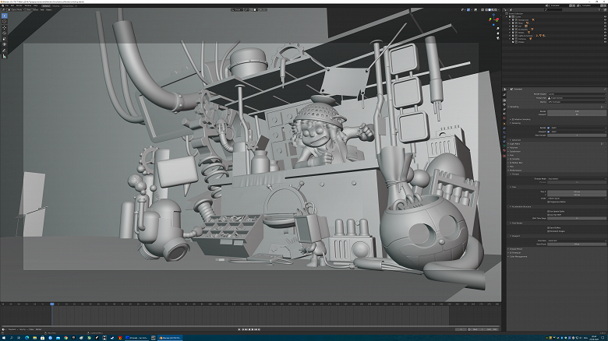
Task: Open the Object Mode dropdown
Action: click(x=16, y=11)
